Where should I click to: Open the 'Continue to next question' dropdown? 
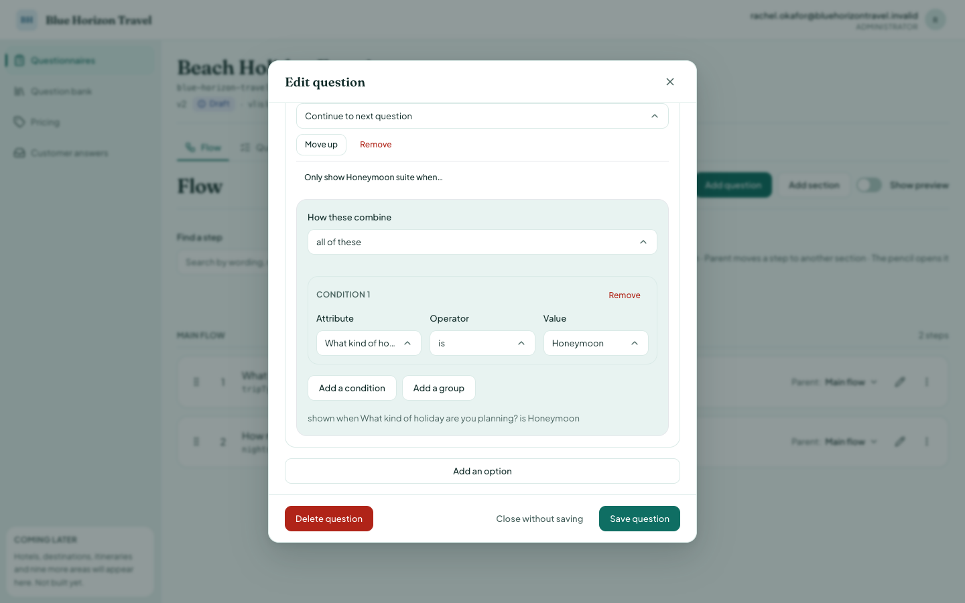click(482, 116)
